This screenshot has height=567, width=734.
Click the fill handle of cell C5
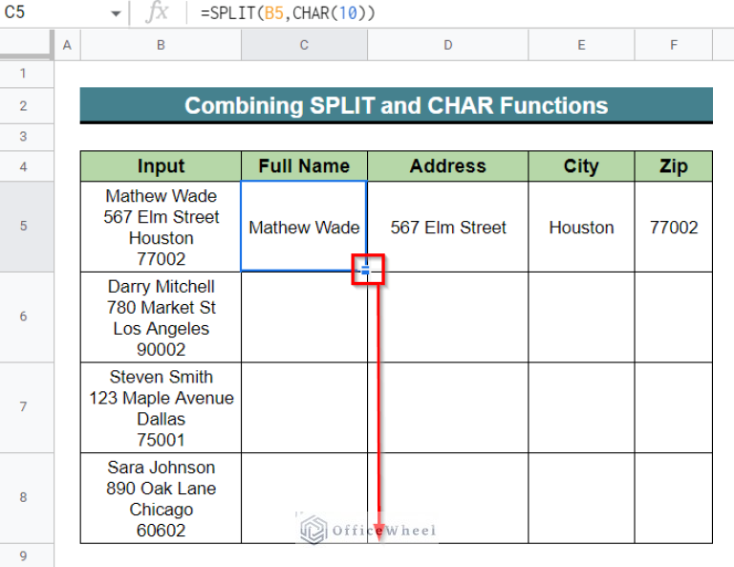pos(366,271)
